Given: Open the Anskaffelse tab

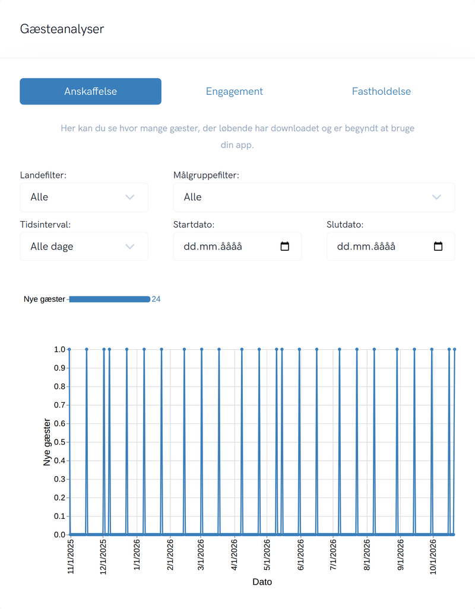Looking at the screenshot, I should [x=91, y=91].
